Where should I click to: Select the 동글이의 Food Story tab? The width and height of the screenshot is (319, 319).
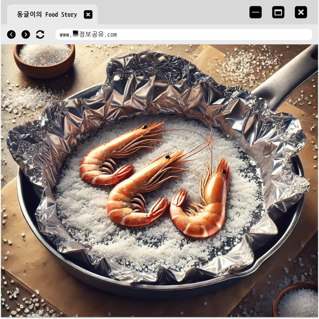coord(52,15)
